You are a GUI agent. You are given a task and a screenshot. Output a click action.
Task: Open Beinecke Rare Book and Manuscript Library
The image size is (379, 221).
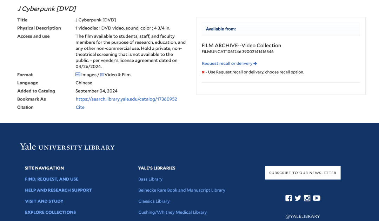[181, 190]
